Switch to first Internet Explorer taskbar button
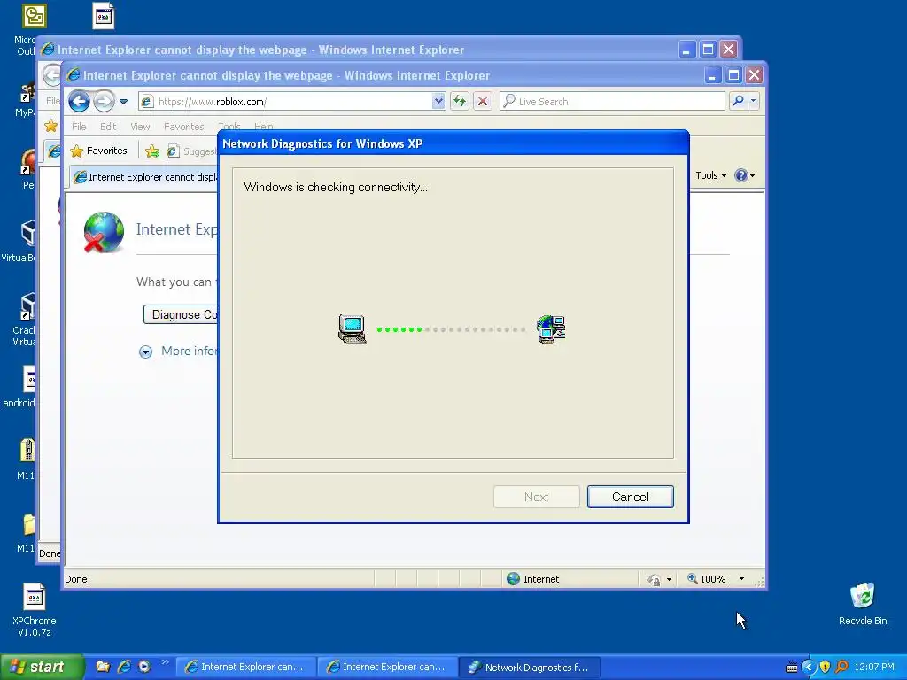 pos(244,668)
